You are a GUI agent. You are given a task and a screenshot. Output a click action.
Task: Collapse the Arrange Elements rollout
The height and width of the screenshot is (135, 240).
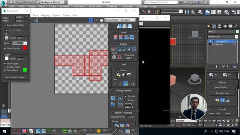pyautogui.click(x=124, y=91)
